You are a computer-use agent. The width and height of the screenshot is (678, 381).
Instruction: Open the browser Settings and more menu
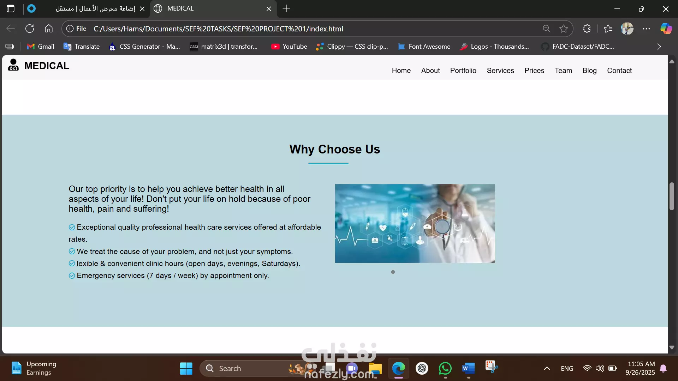[x=646, y=29]
